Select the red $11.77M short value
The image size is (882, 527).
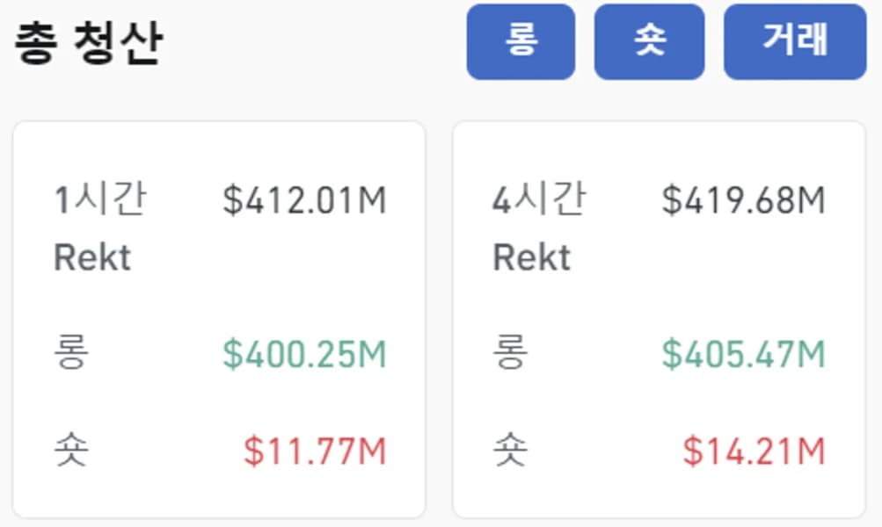(315, 451)
